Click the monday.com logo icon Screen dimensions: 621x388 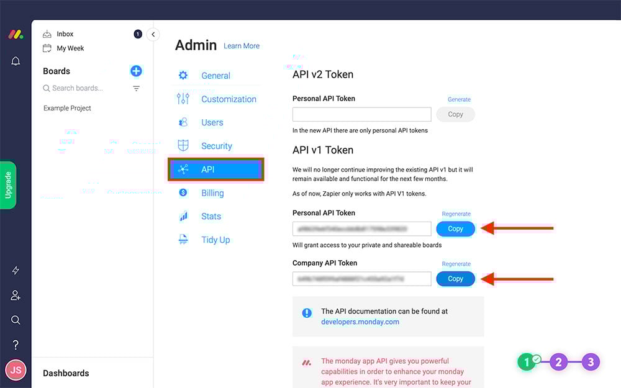tap(16, 35)
